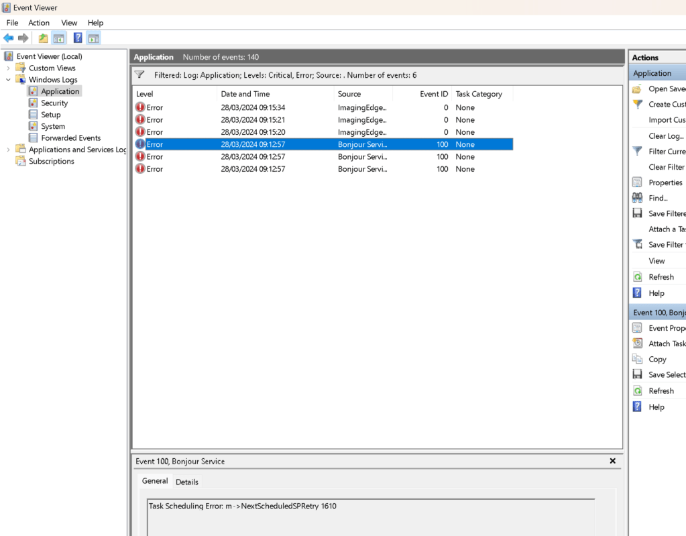Viewport: 686px width, 536px height.
Task: Click the filter funnel icon above the list
Action: 139,75
